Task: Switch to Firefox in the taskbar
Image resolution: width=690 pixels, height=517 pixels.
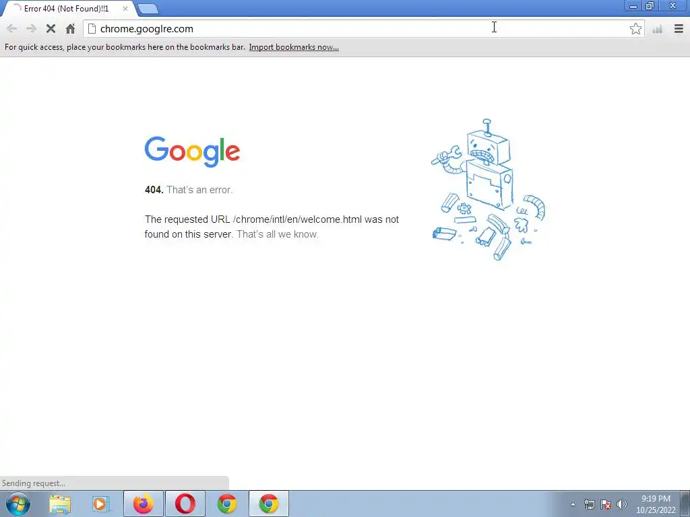Action: tap(144, 504)
